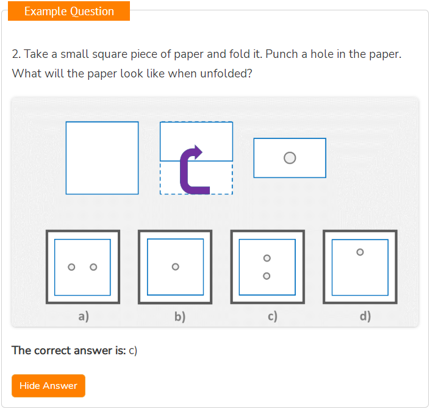Click the center hole in option b)
Screen dimensions: 430x409
pyautogui.click(x=176, y=267)
